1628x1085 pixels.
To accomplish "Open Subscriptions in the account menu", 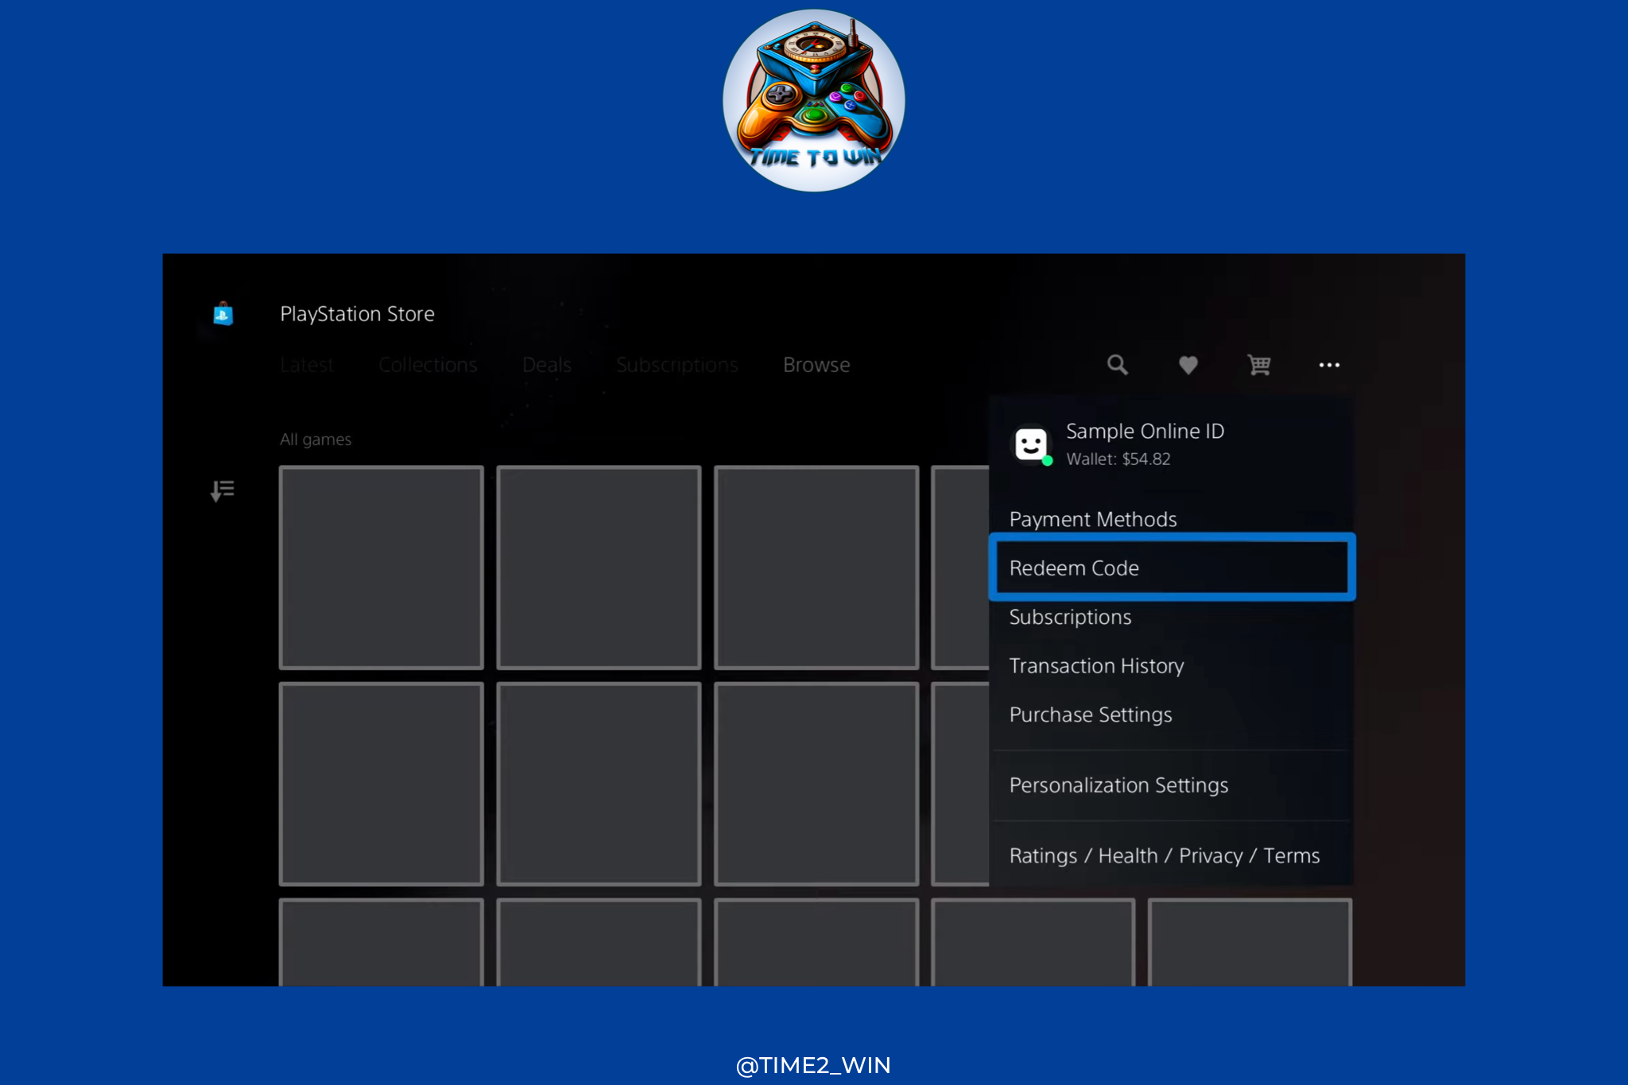I will [1070, 617].
